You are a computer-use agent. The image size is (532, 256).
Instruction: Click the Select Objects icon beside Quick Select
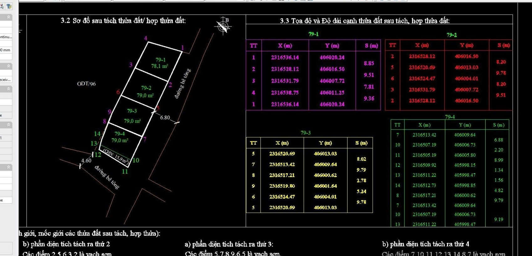tap(2, 6)
